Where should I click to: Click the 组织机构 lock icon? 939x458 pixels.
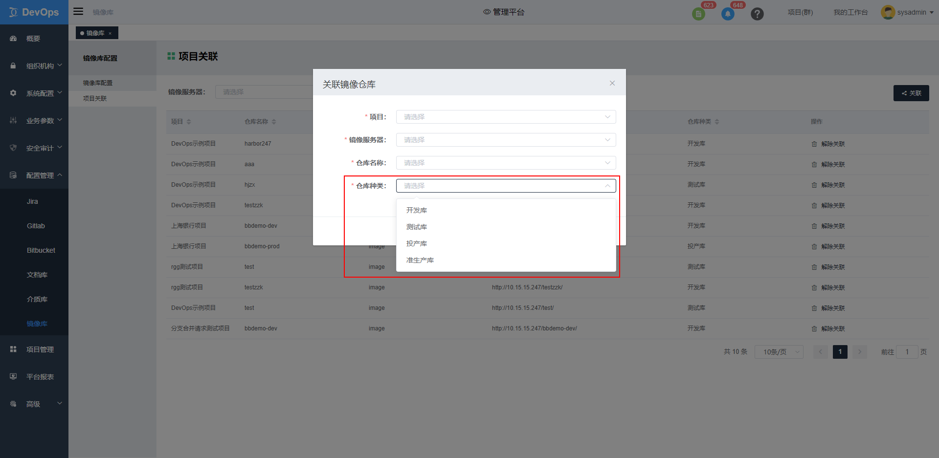(x=13, y=66)
